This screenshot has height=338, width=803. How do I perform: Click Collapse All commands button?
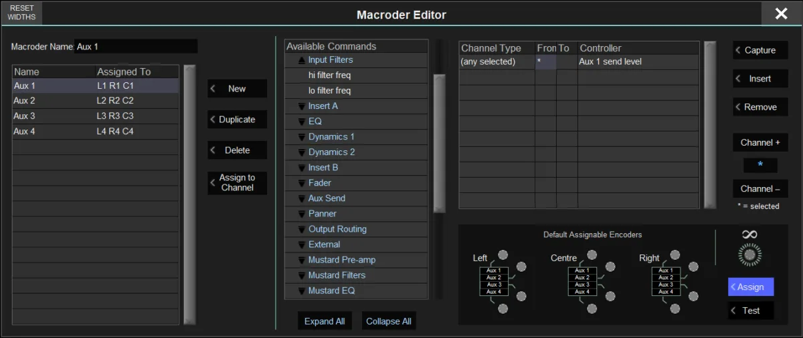click(389, 321)
